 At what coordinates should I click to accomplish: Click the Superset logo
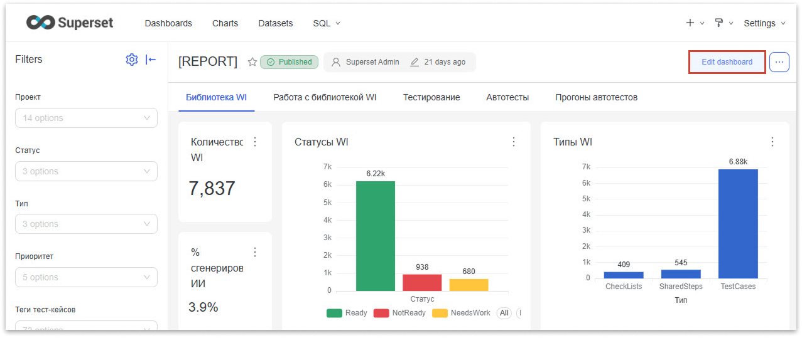(x=70, y=23)
